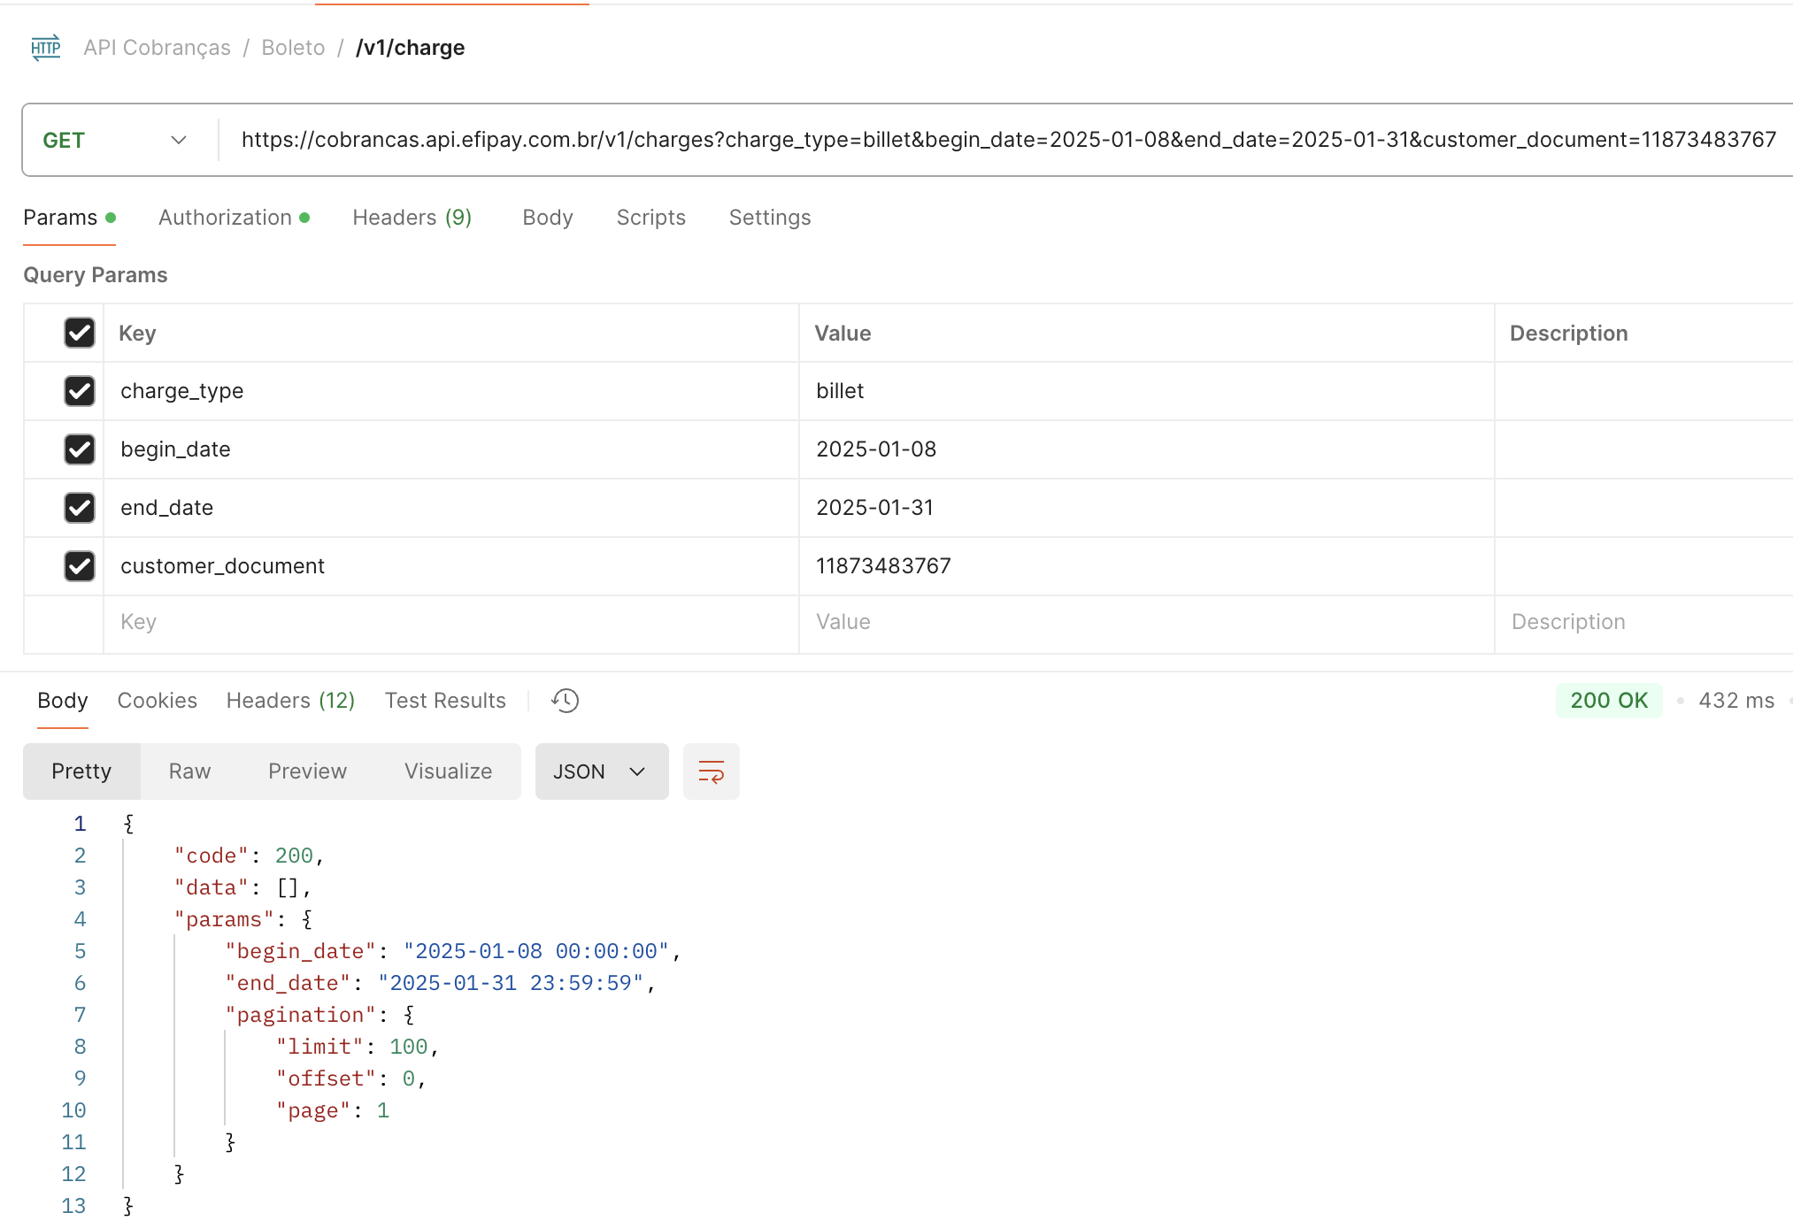Click the Scripts tab icon
The width and height of the screenshot is (1793, 1228).
pos(650,218)
